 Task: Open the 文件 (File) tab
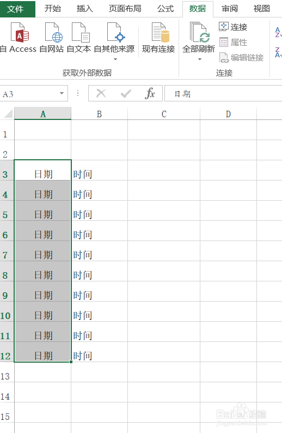coord(17,9)
